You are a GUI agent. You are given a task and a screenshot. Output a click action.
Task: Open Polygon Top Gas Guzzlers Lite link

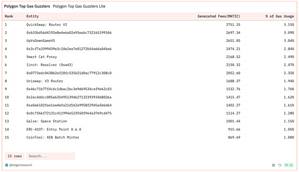click(x=79, y=6)
